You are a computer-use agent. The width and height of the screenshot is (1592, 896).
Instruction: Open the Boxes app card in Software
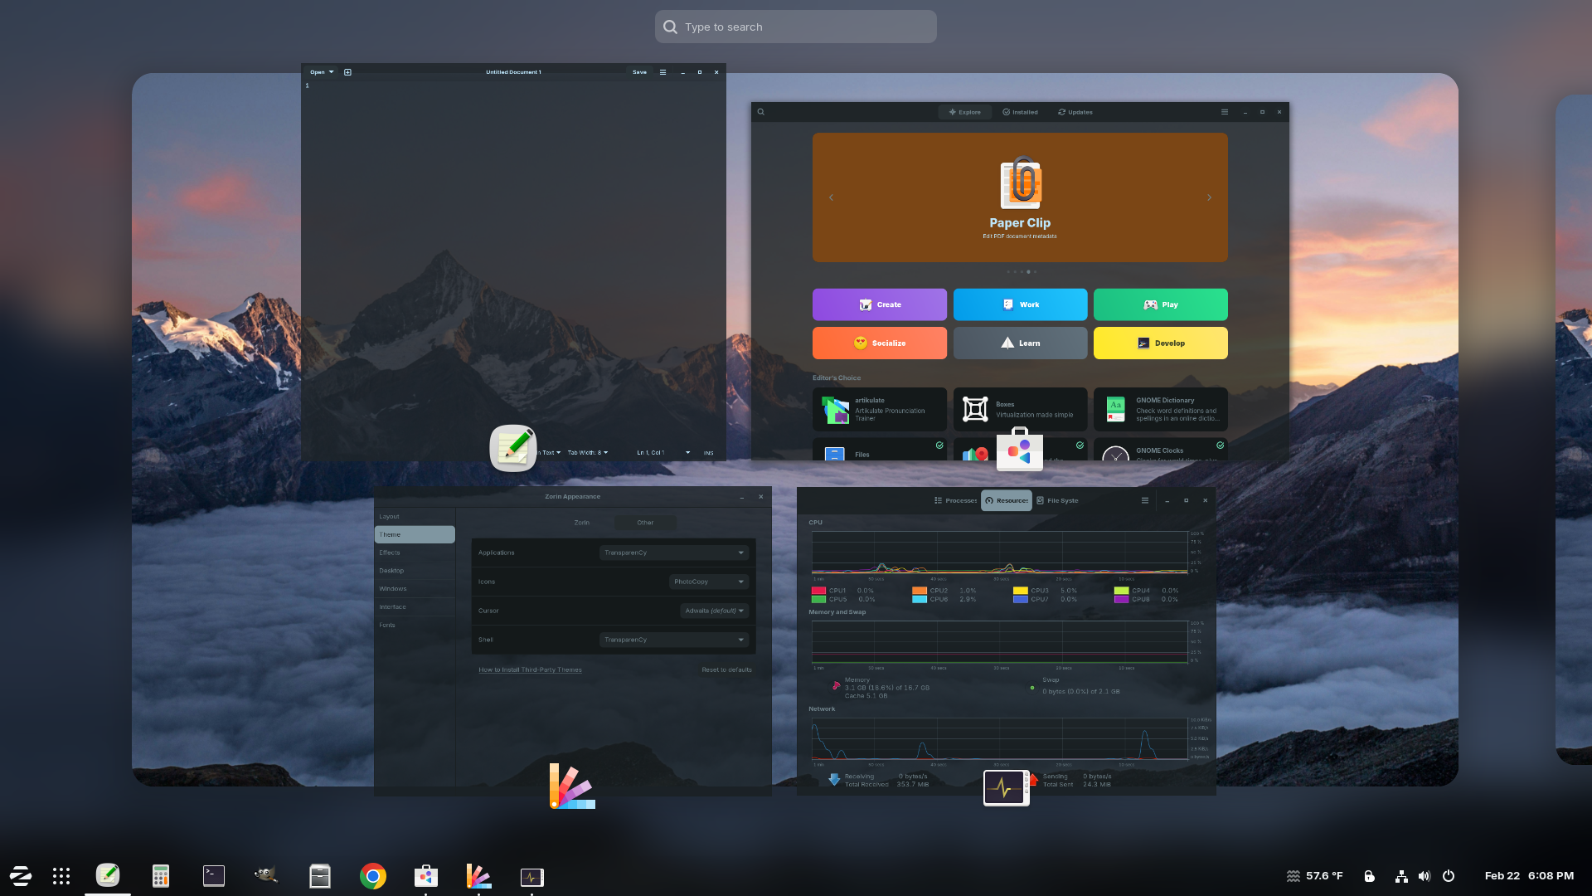tap(1020, 409)
